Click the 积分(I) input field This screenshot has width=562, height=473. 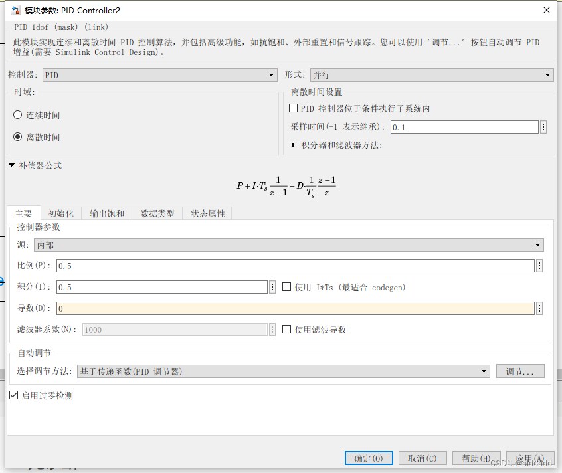pos(162,287)
